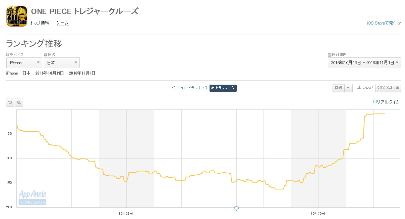This screenshot has width=405, height=219.
Task: Click the ONE PIECE app icon thumbnail
Action: tap(16, 16)
